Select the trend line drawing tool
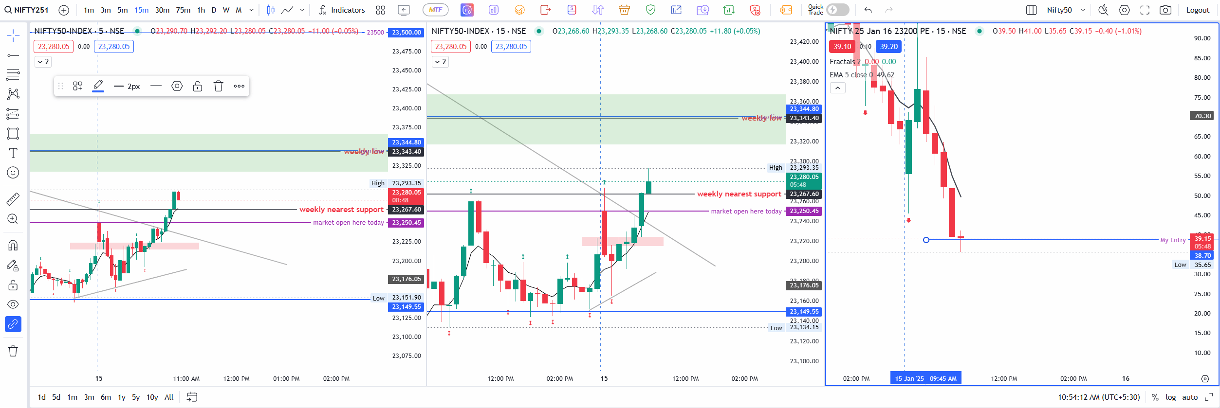This screenshot has width=1220, height=408. point(13,55)
